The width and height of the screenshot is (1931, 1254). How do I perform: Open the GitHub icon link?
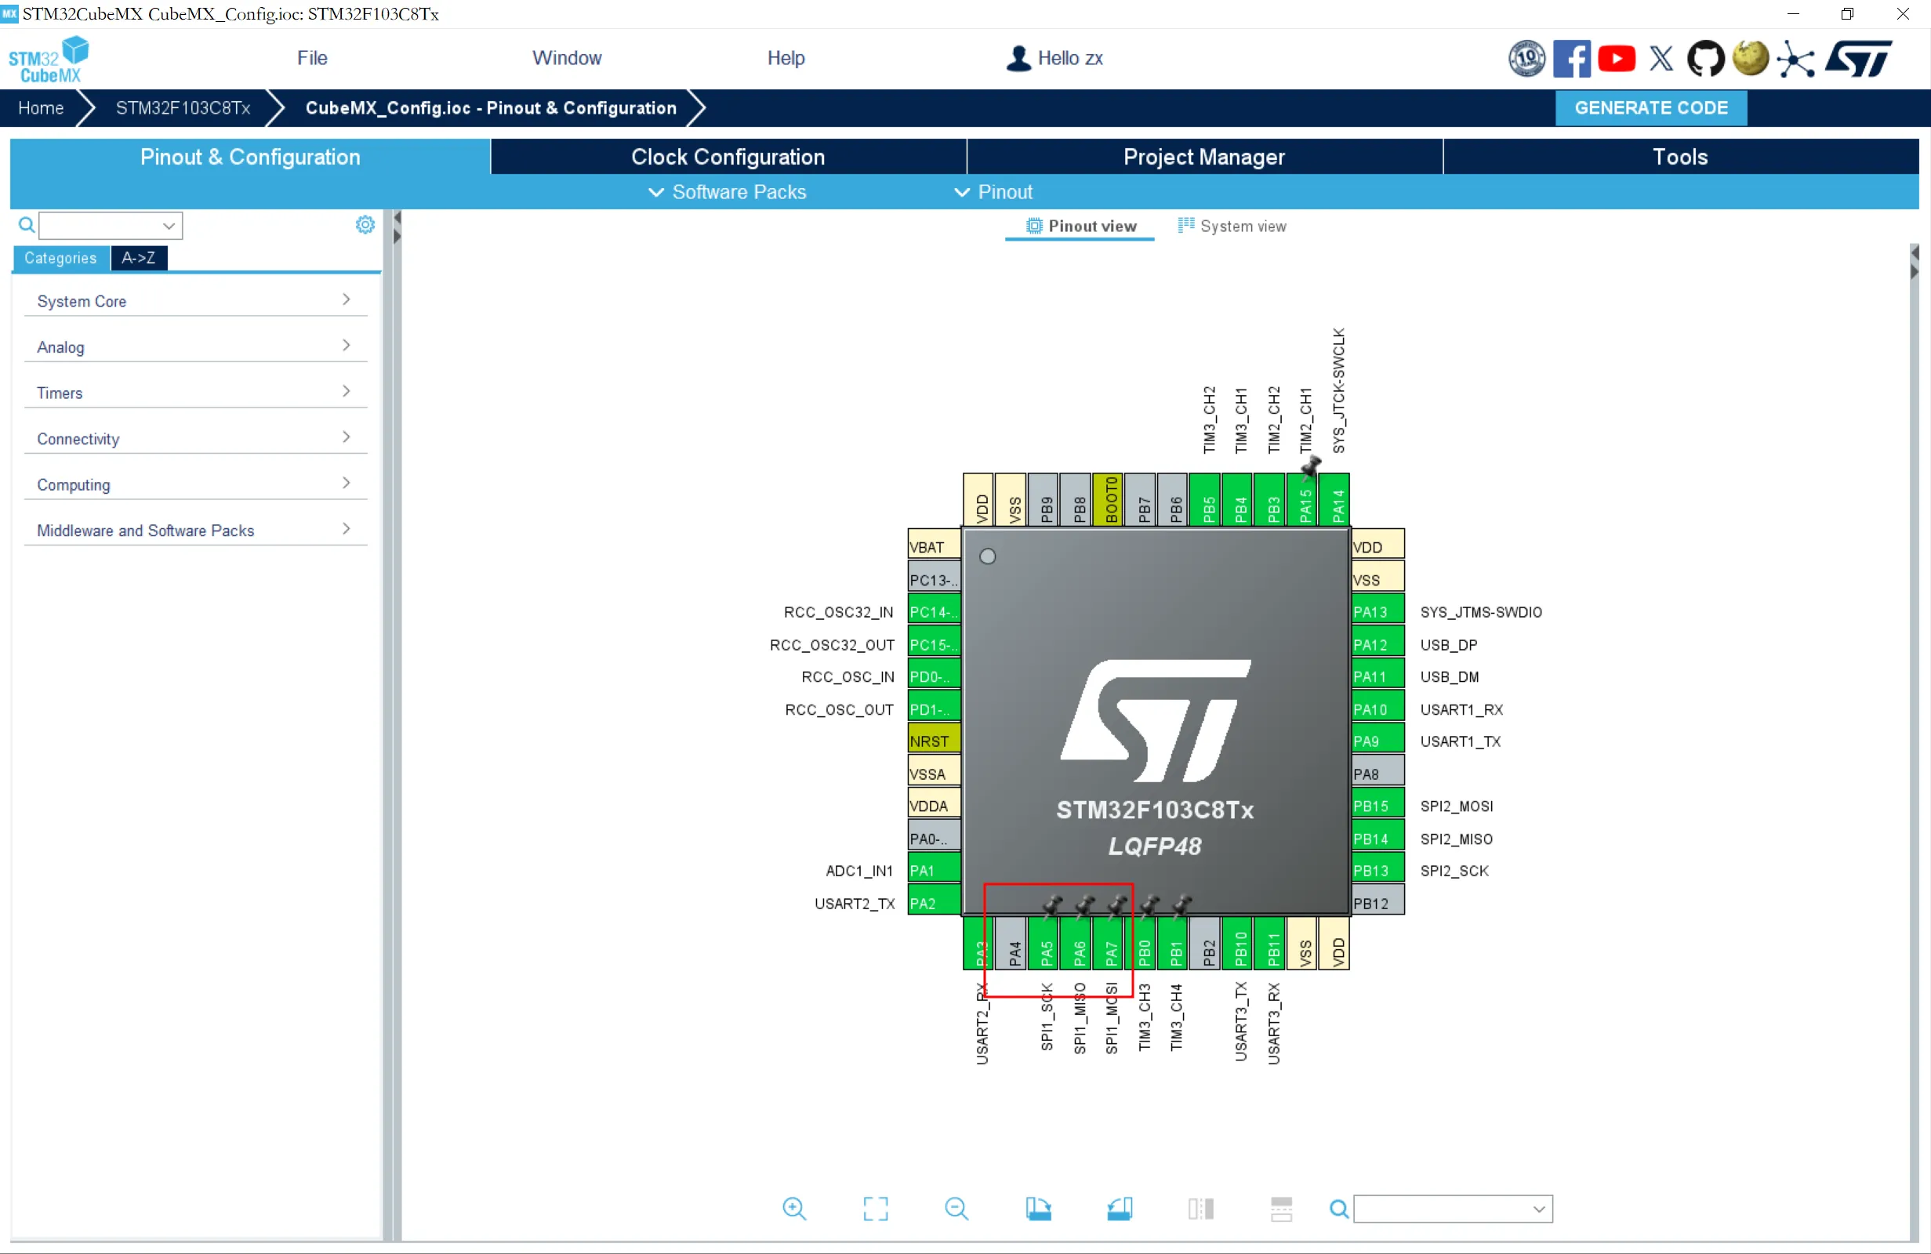[x=1705, y=59]
